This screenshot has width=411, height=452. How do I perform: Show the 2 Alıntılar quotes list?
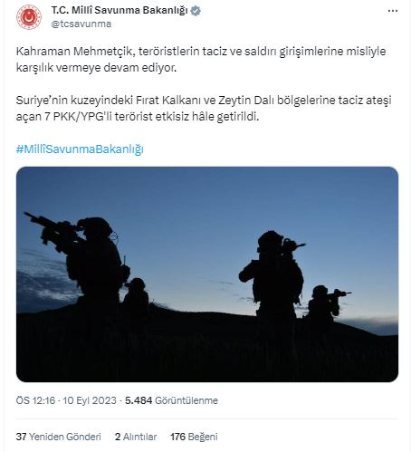136,437
